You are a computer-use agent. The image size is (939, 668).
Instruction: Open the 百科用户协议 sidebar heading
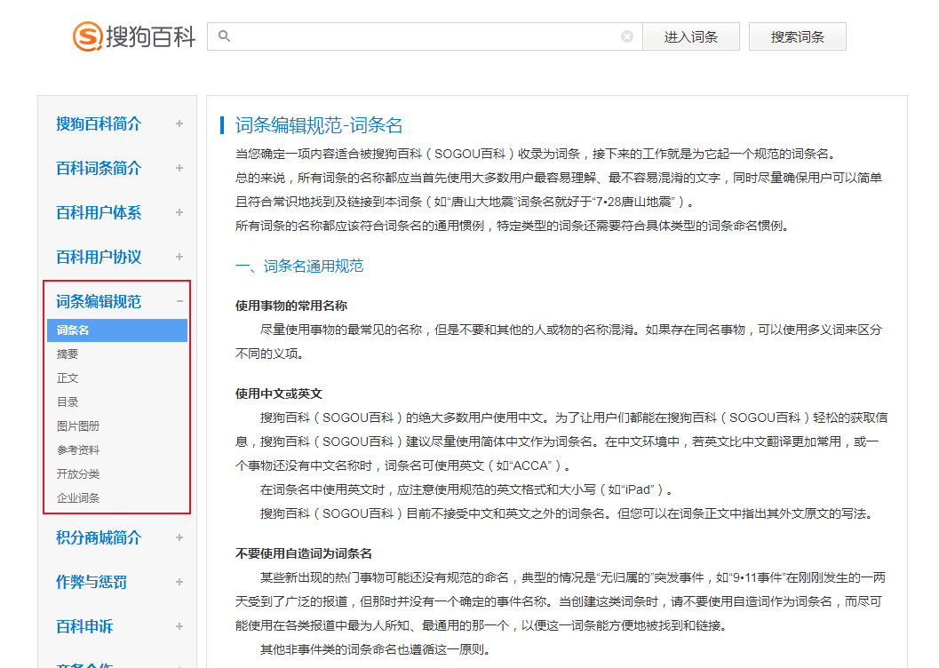pyautogui.click(x=99, y=257)
